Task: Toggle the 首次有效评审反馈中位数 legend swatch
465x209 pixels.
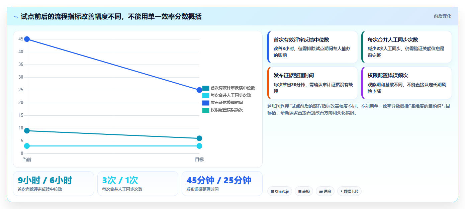Action: coord(205,88)
